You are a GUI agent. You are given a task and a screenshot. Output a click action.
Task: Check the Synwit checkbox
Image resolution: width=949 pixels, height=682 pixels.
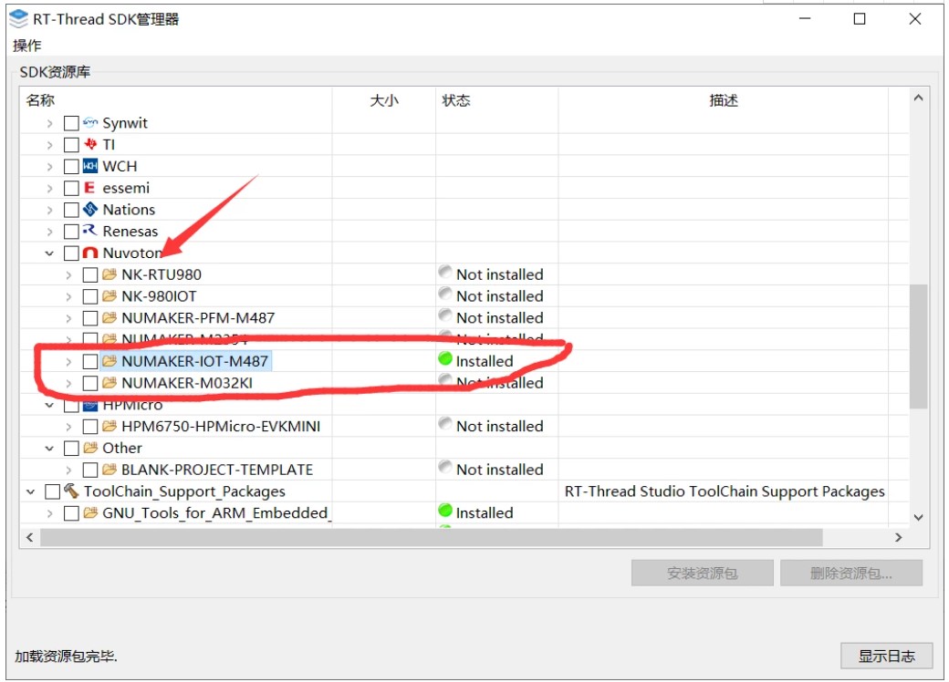click(71, 123)
